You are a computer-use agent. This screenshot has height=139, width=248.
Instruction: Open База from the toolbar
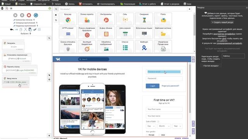point(188,4)
